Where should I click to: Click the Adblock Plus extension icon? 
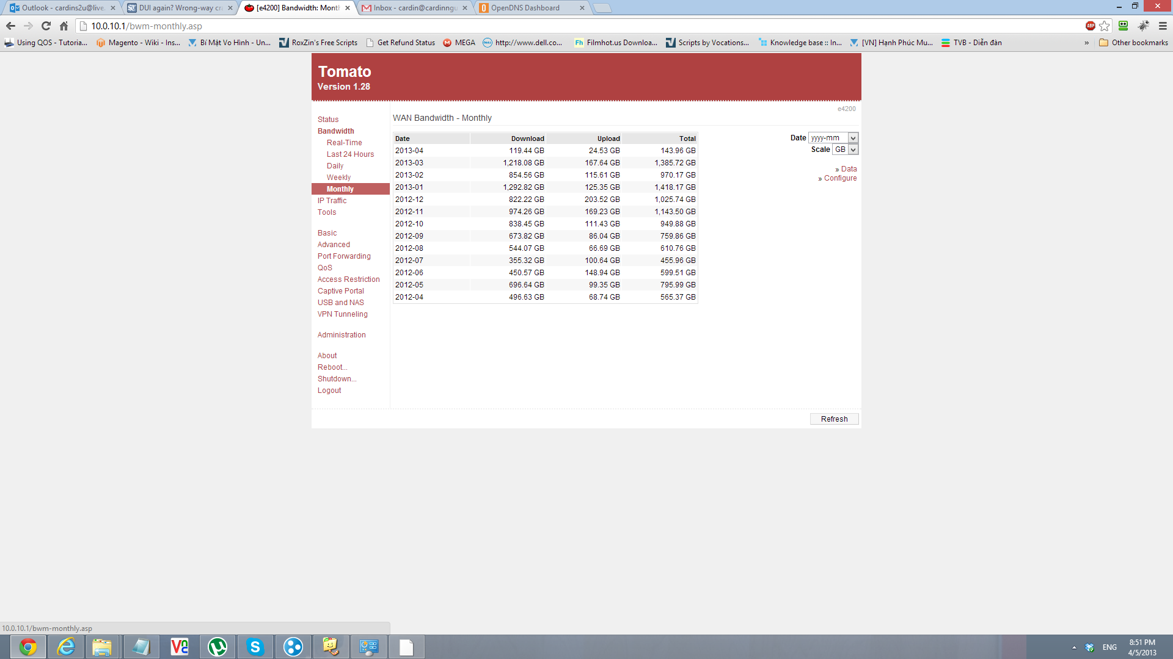(x=1090, y=26)
